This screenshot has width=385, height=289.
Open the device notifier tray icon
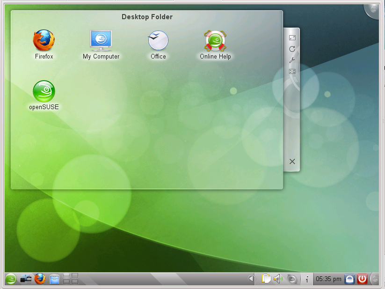[307, 279]
